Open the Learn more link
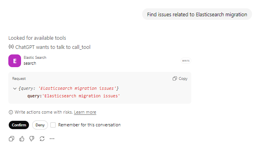 click(85, 112)
